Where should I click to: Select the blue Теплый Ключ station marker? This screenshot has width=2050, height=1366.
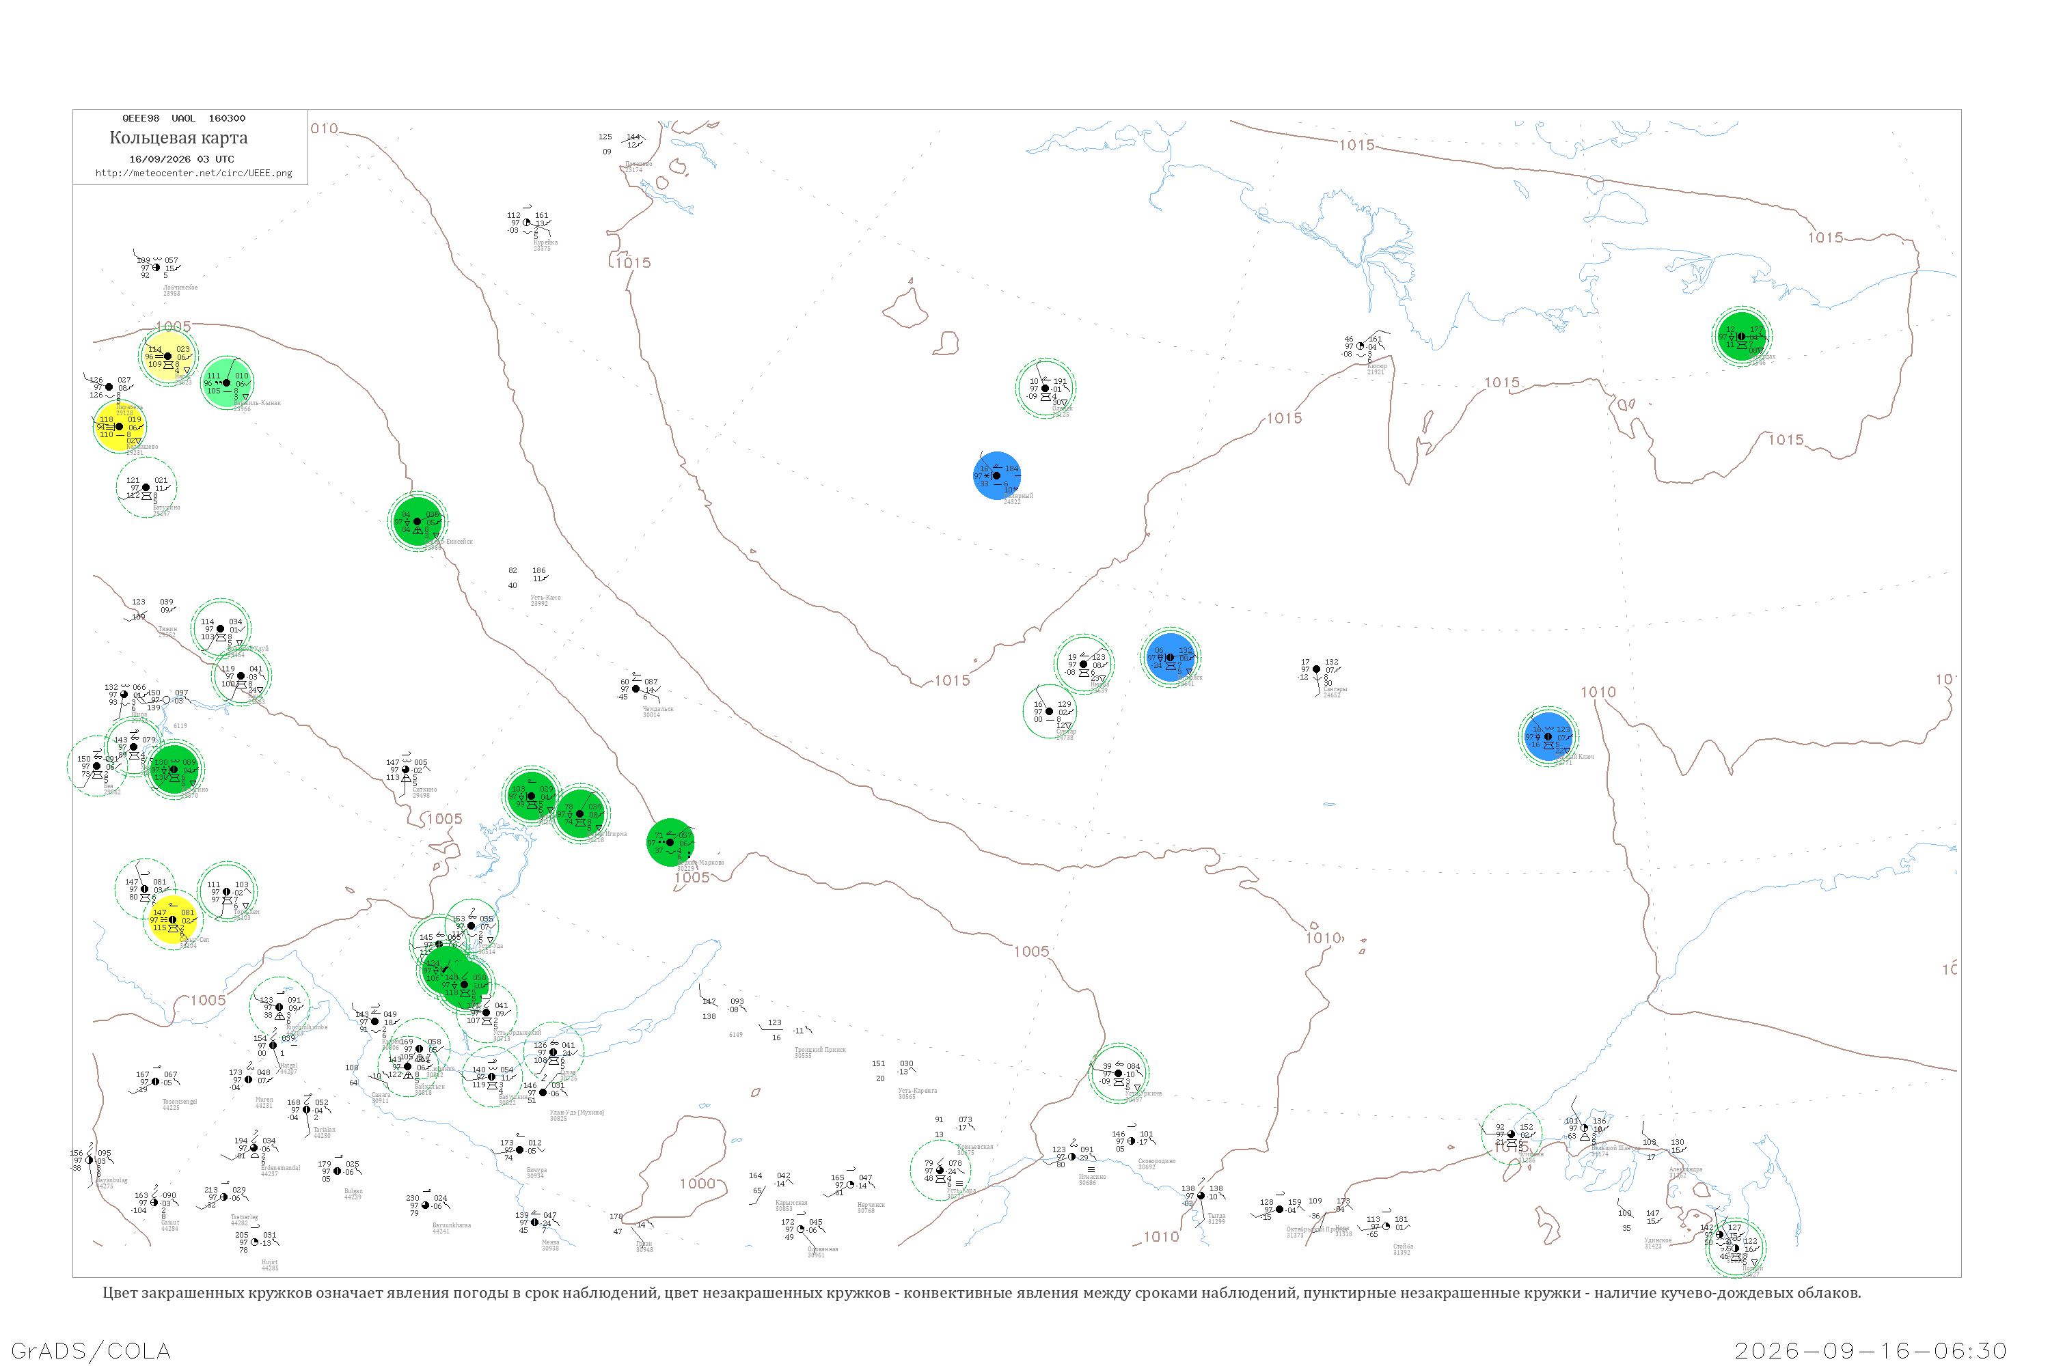(x=1548, y=737)
